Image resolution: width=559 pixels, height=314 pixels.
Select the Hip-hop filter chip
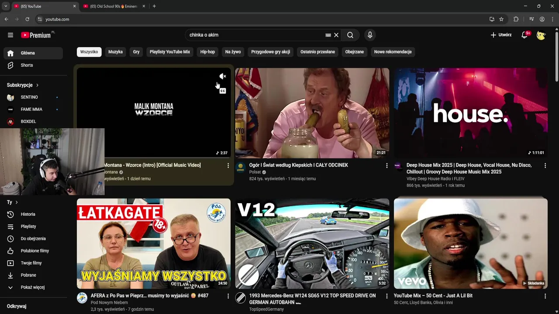coord(207,52)
